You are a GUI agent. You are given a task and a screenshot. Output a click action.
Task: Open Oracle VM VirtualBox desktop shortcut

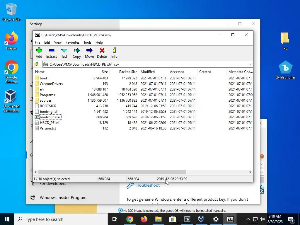point(11,101)
